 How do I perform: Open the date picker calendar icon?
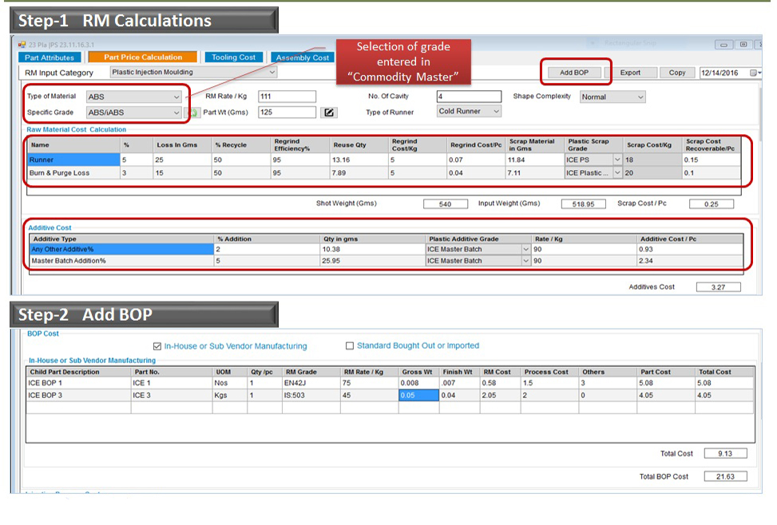tap(754, 73)
